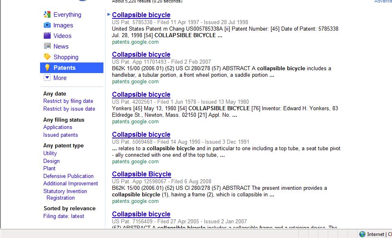The width and height of the screenshot is (392, 238).
Task: Open Collapsible bicycle patent 4202561
Action: click(141, 94)
